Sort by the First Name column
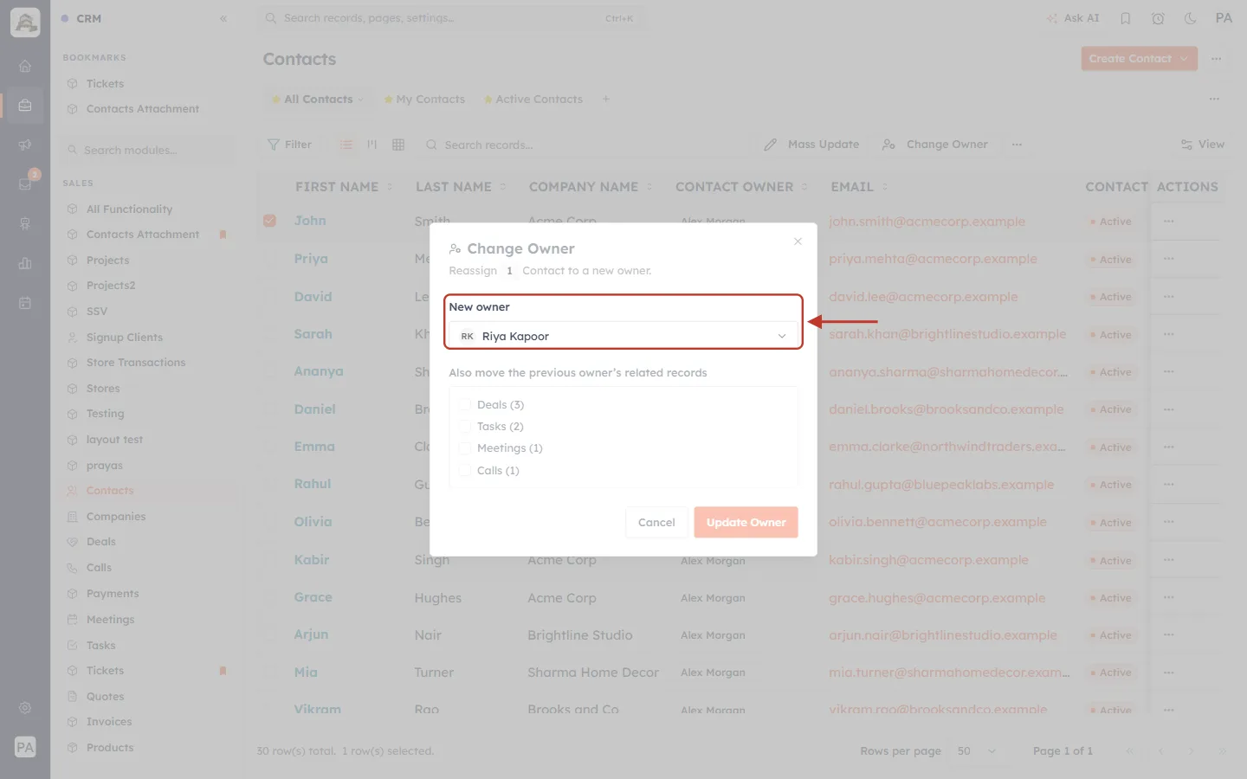 point(345,187)
